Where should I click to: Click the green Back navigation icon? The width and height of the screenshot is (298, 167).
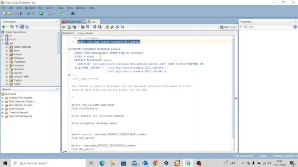[41, 13]
